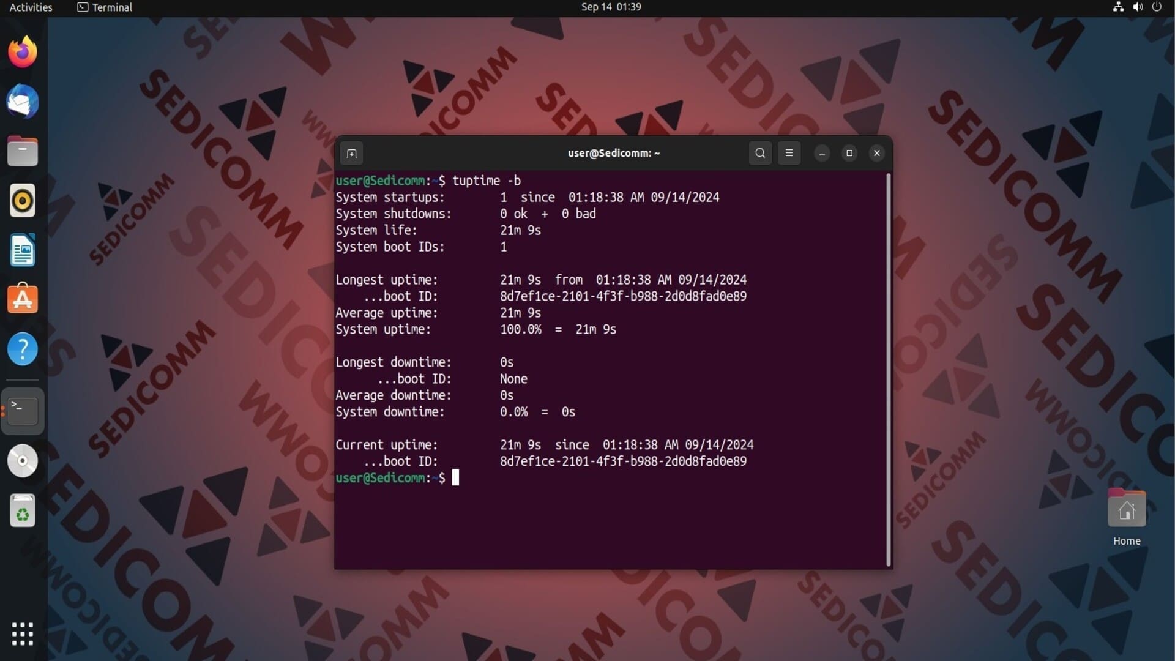This screenshot has width=1175, height=661.
Task: Open LibreOffice Writer from dock
Action: pyautogui.click(x=23, y=250)
